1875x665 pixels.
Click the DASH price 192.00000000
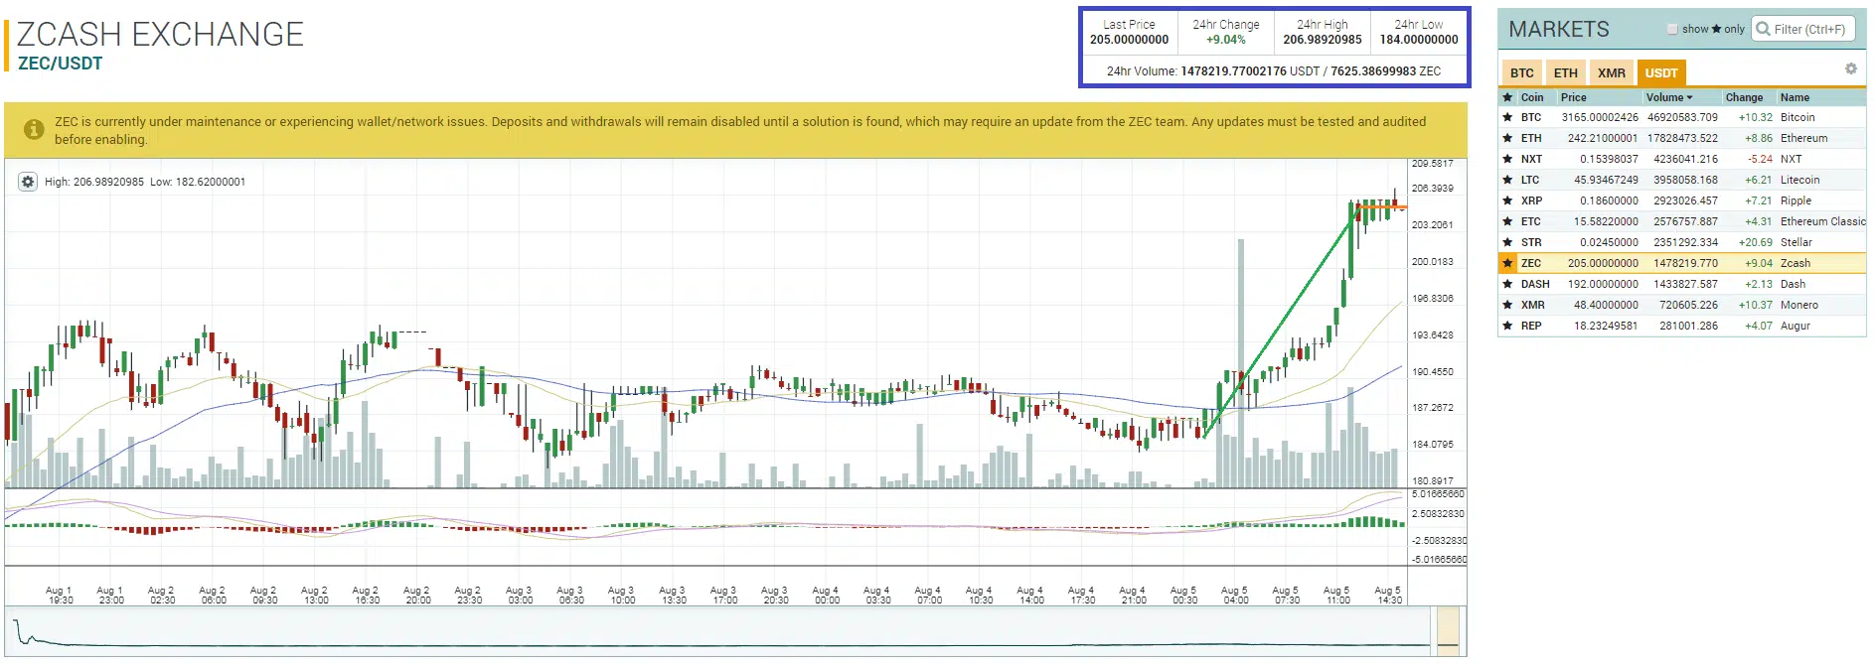(1603, 284)
